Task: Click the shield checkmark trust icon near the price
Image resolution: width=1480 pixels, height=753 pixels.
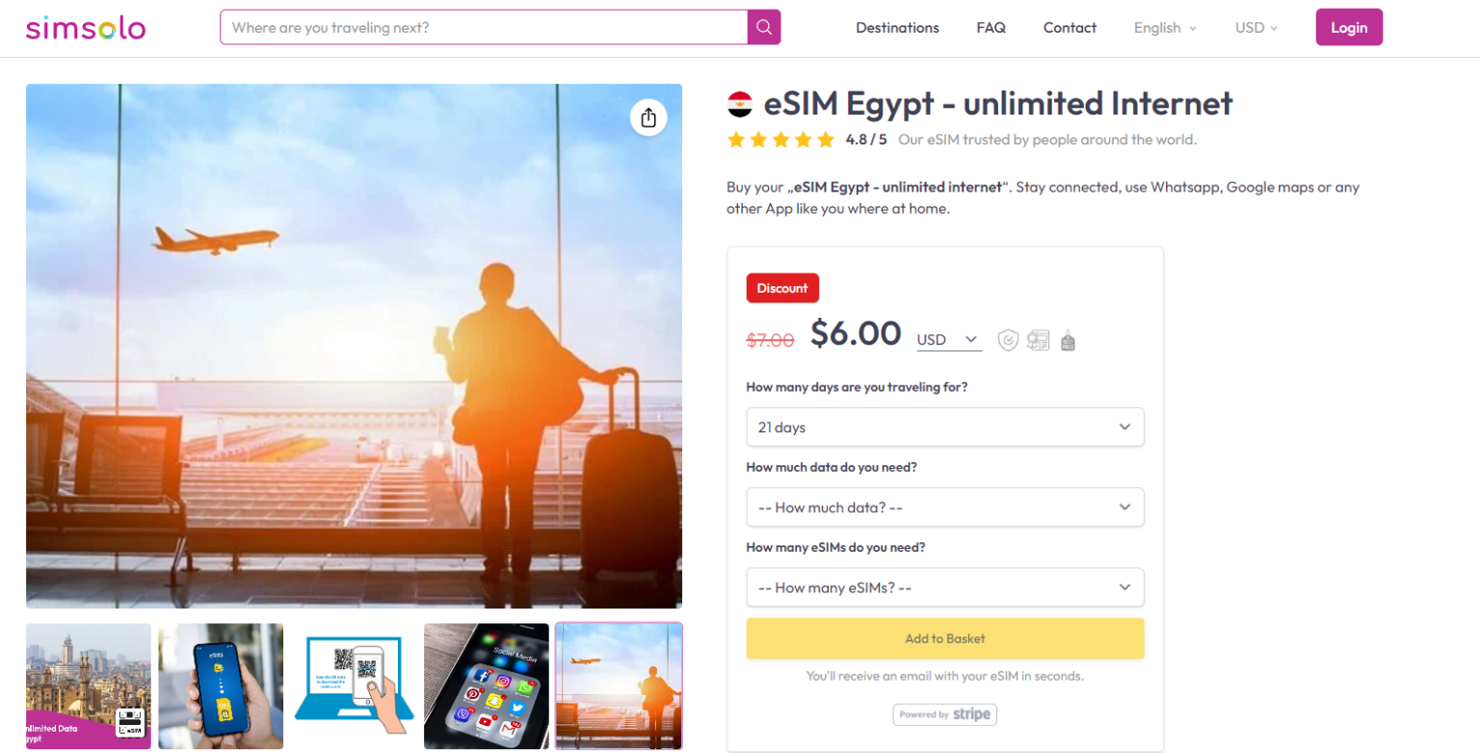Action: 1008,340
